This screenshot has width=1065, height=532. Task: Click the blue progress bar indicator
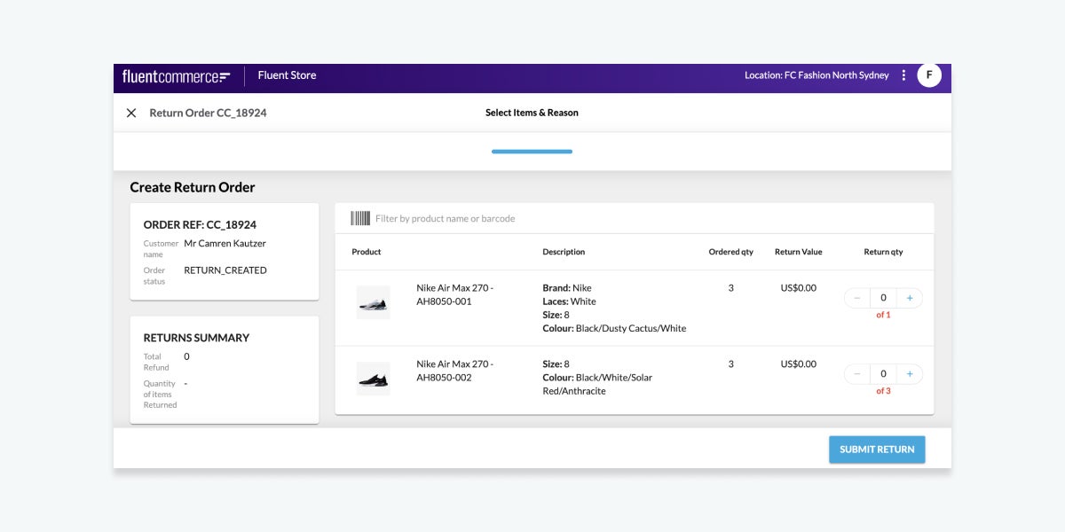(532, 151)
